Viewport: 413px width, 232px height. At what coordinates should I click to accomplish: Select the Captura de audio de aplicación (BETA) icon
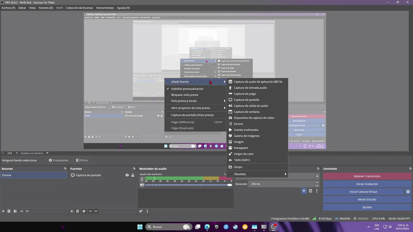pos(230,82)
